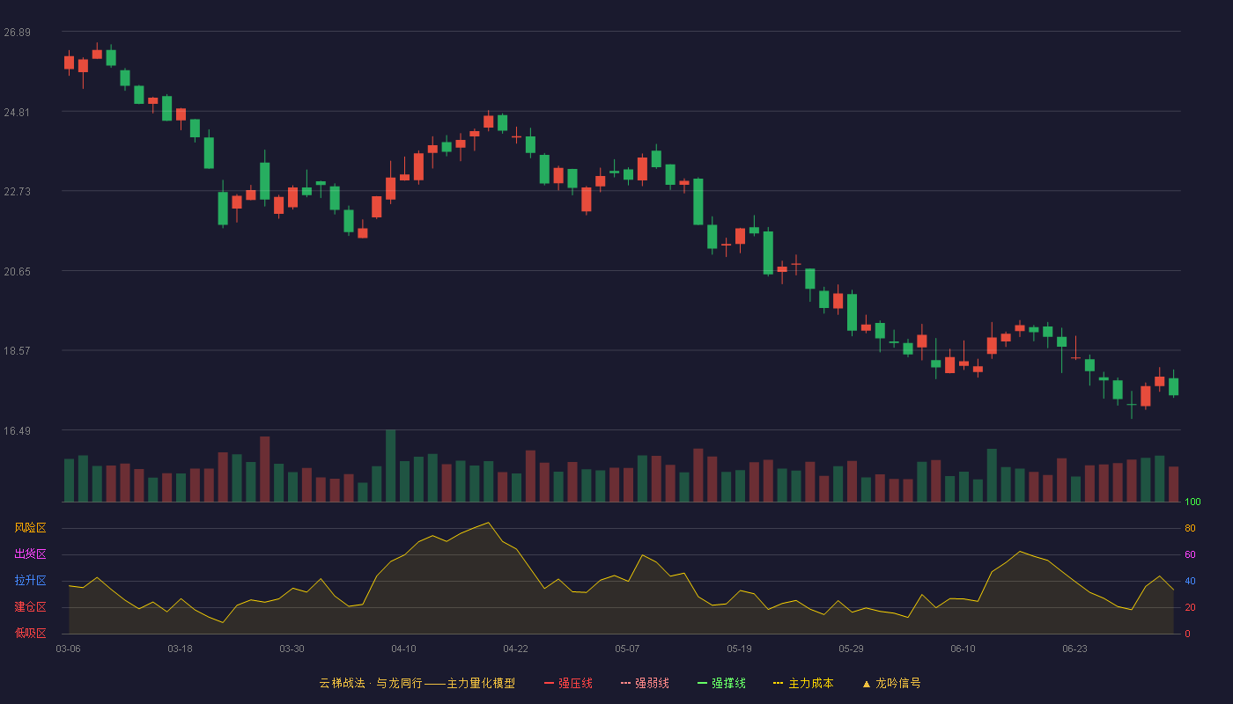Select the 05-29 date label
Image resolution: width=1233 pixels, height=704 pixels.
[x=851, y=649]
